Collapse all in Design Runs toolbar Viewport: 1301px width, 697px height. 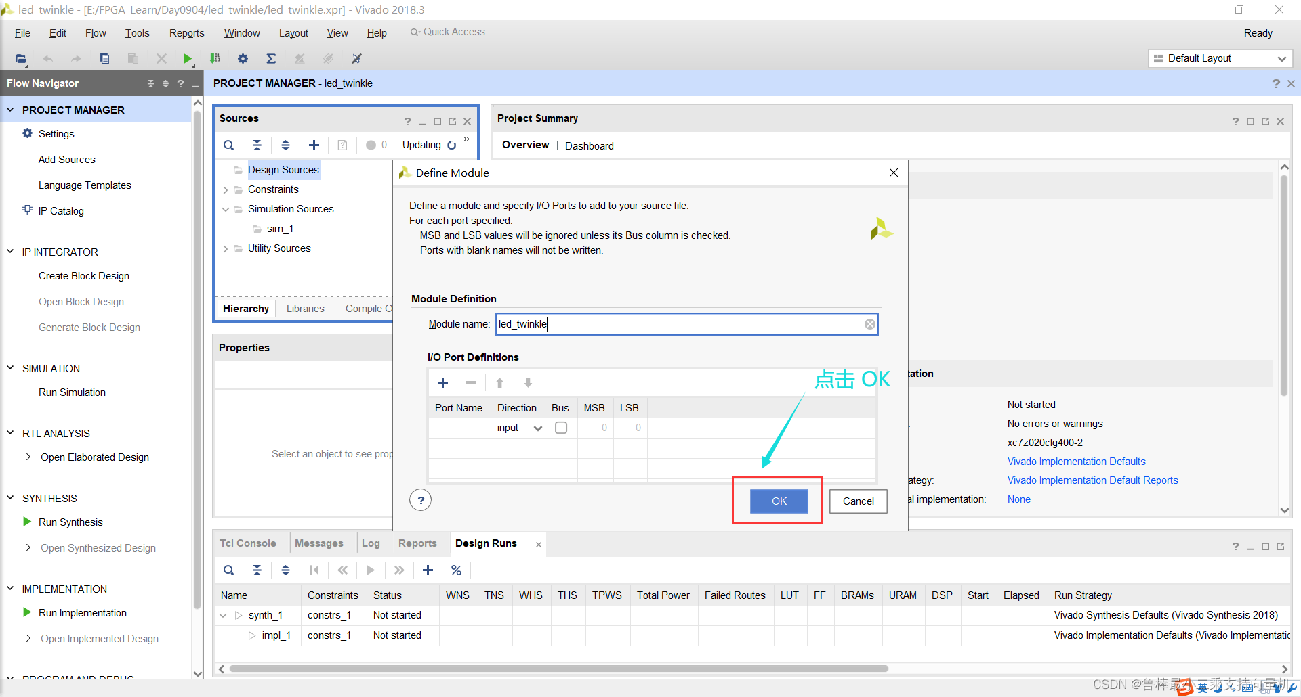tap(257, 570)
